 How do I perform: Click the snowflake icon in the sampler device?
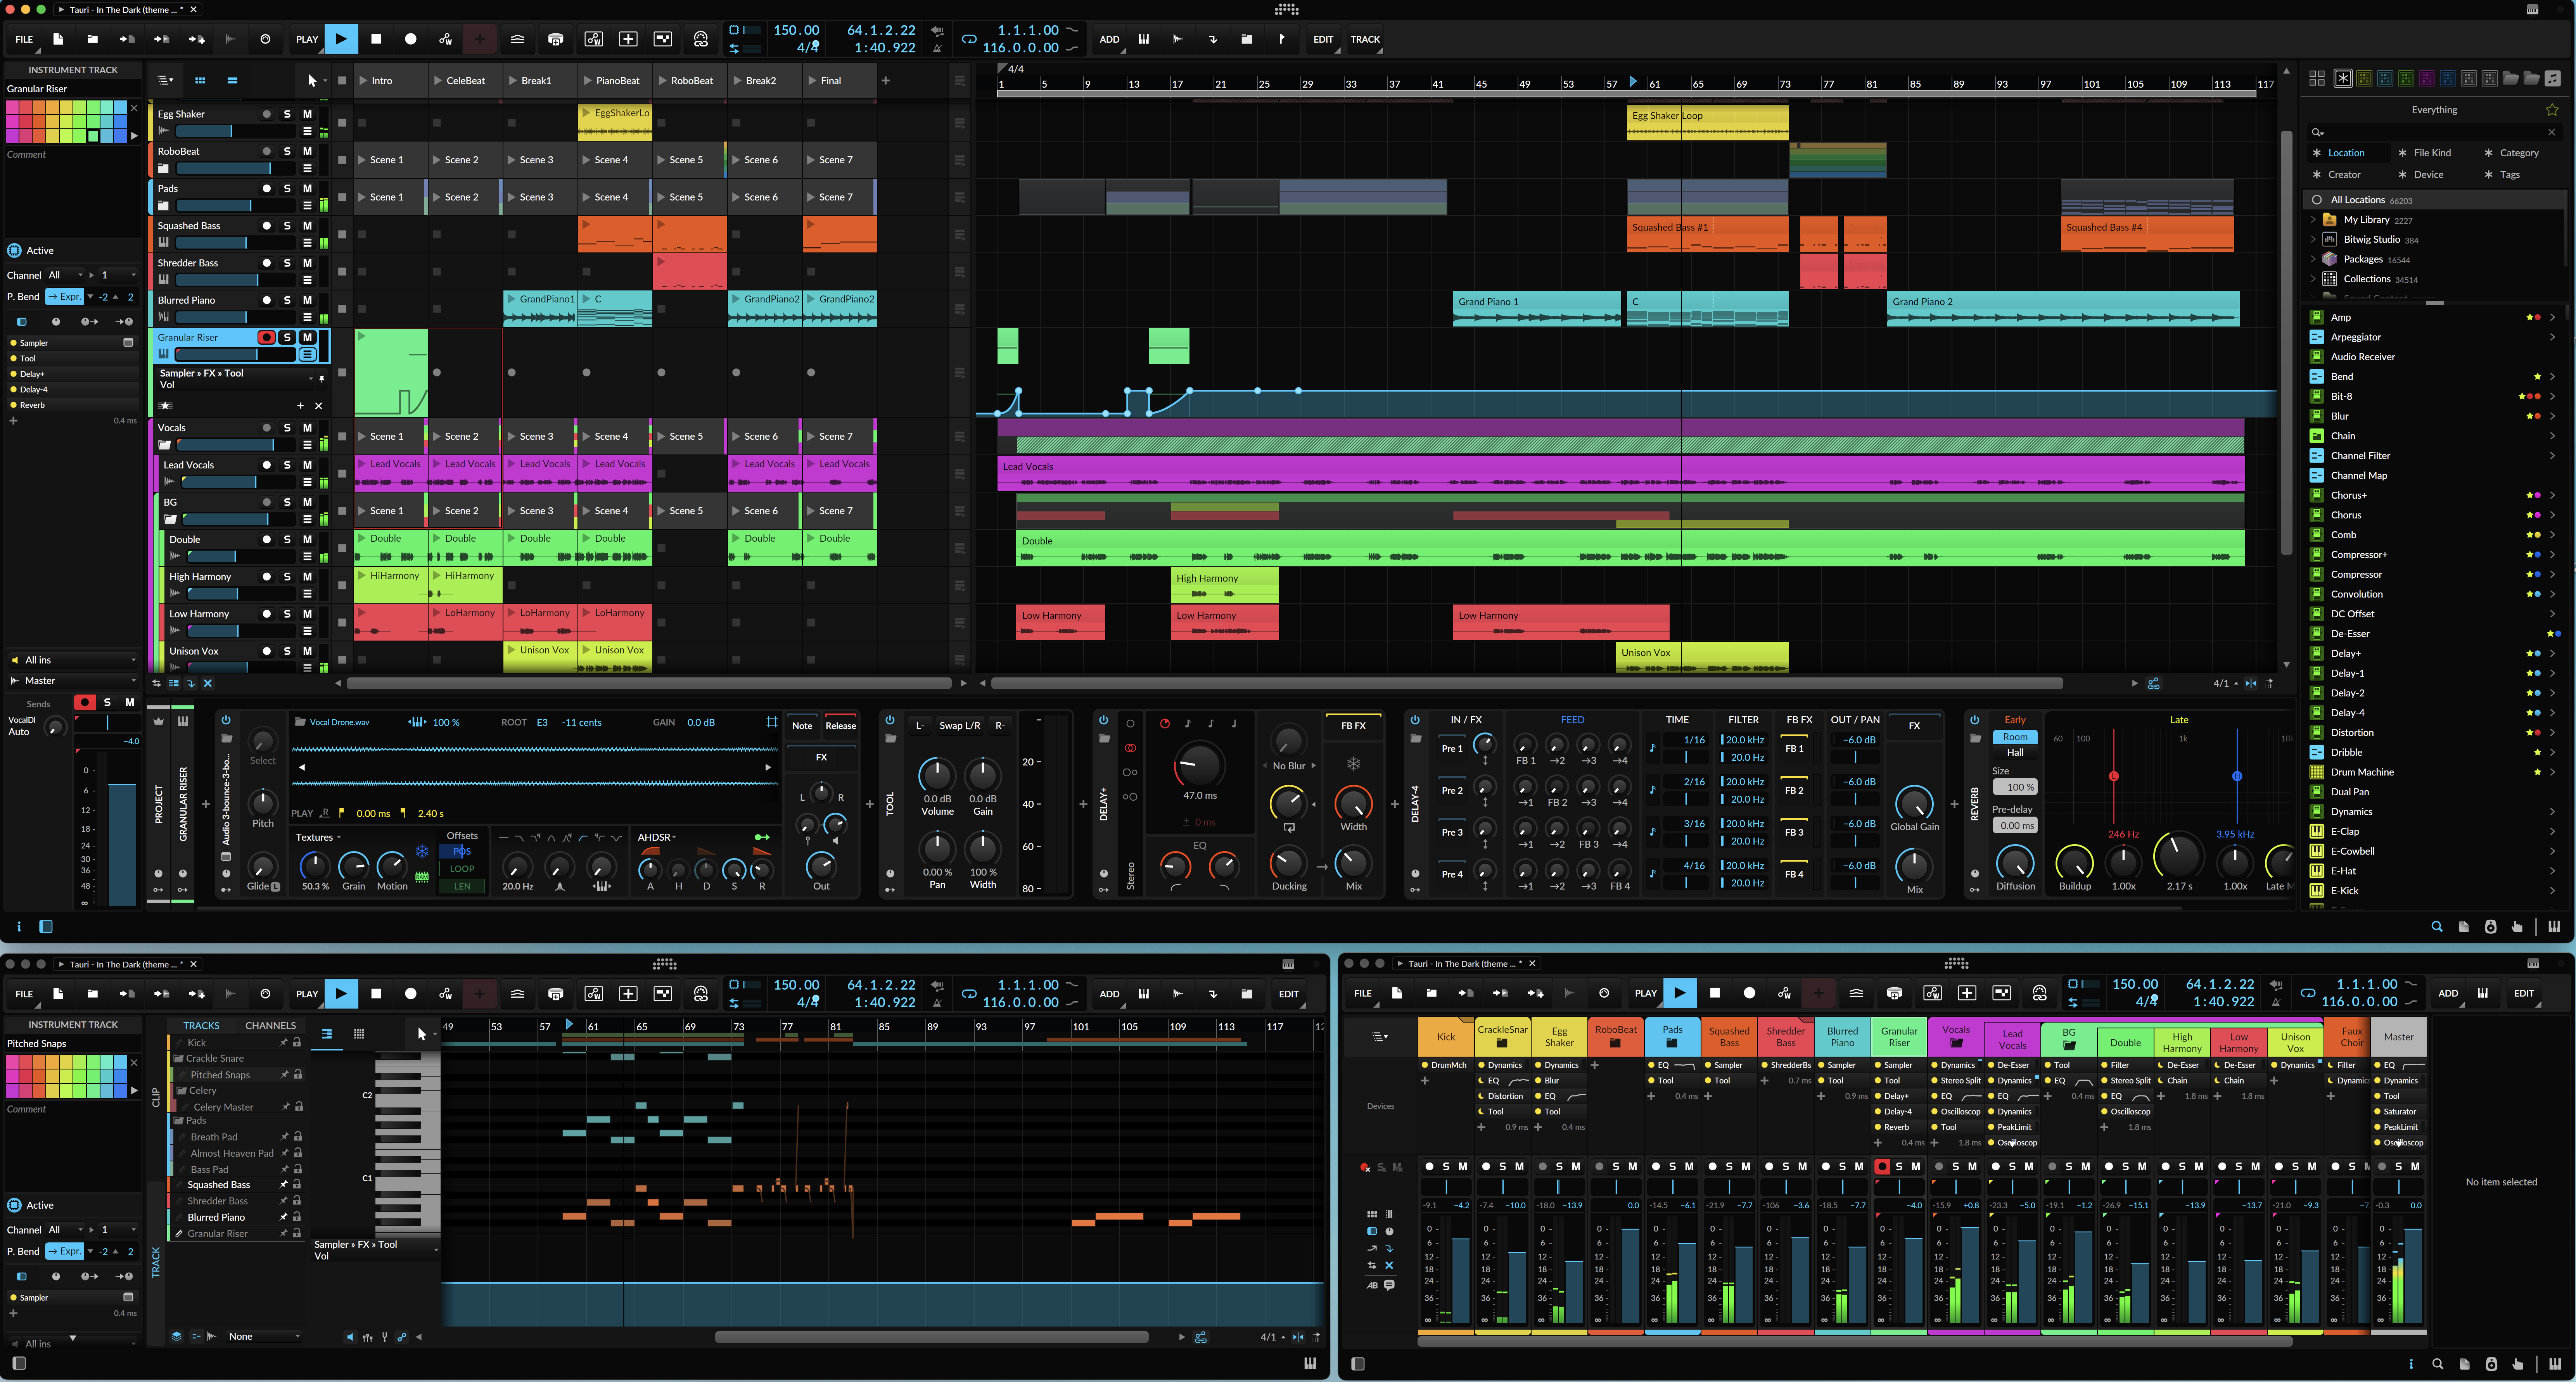pos(422,851)
